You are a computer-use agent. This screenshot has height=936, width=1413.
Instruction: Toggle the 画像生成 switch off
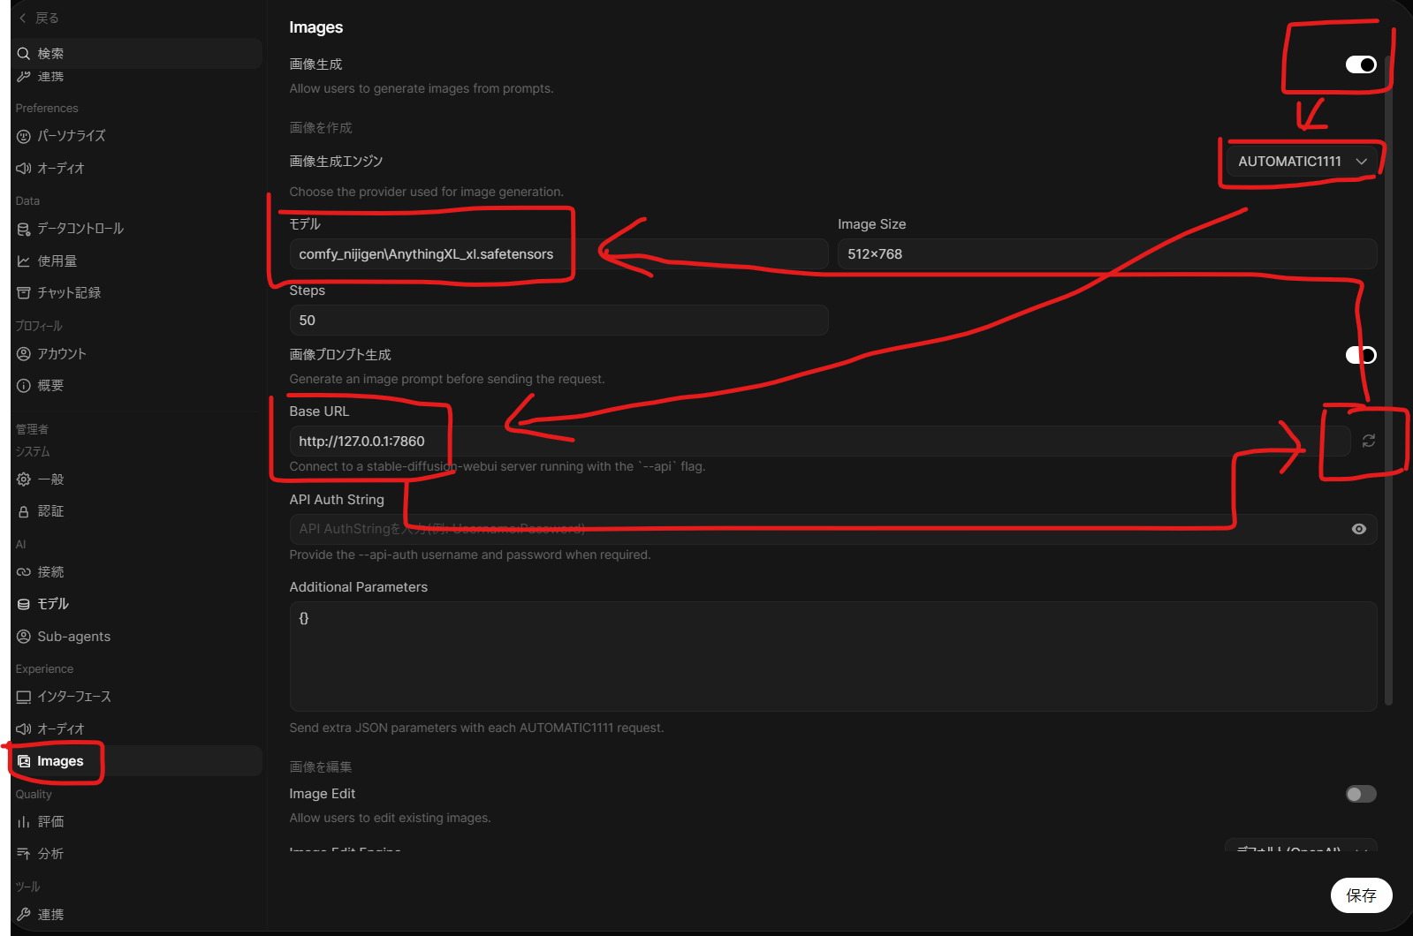click(1361, 64)
